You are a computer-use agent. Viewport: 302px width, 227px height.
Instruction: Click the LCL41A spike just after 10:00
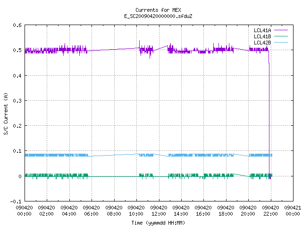140,44
